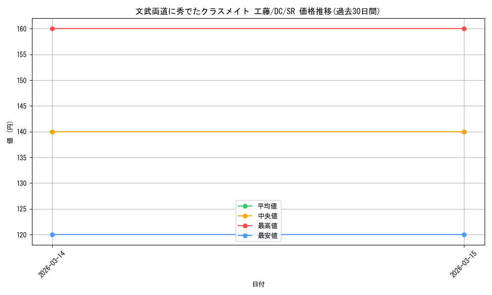Image resolution: width=492 pixels, height=295 pixels.
Task: Click the 160 y-axis tick label
Action: click(21, 29)
